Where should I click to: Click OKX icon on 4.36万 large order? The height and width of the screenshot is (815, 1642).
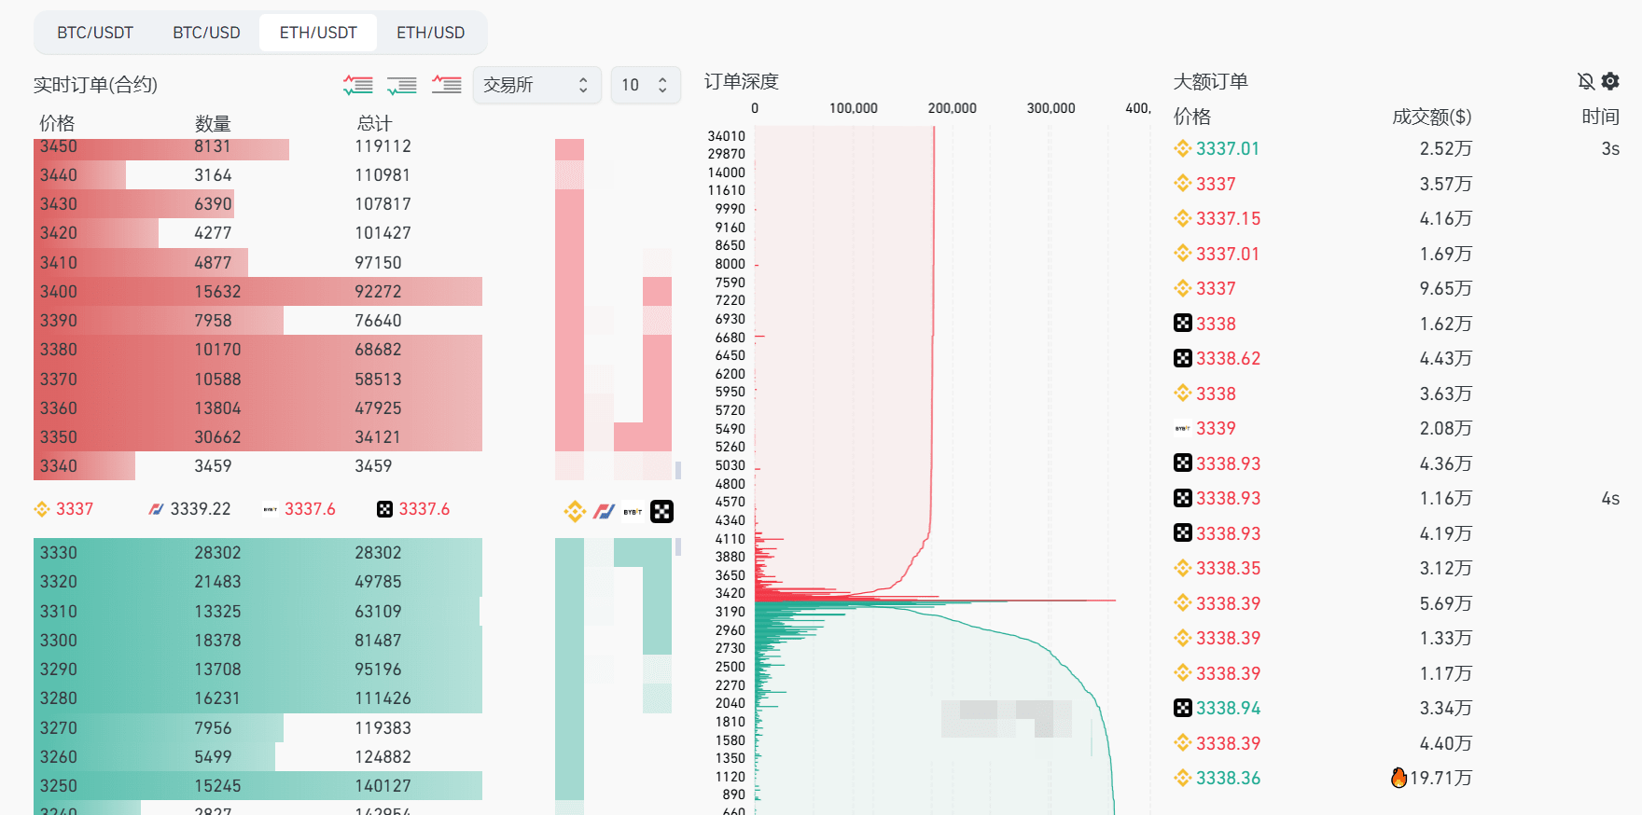[1183, 463]
